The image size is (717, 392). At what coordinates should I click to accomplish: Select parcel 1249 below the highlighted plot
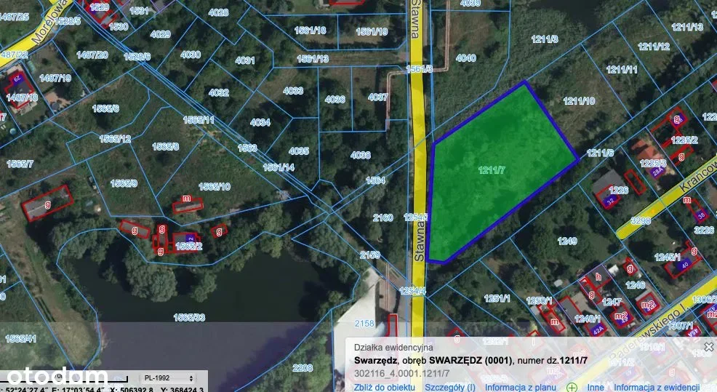pyautogui.click(x=566, y=241)
